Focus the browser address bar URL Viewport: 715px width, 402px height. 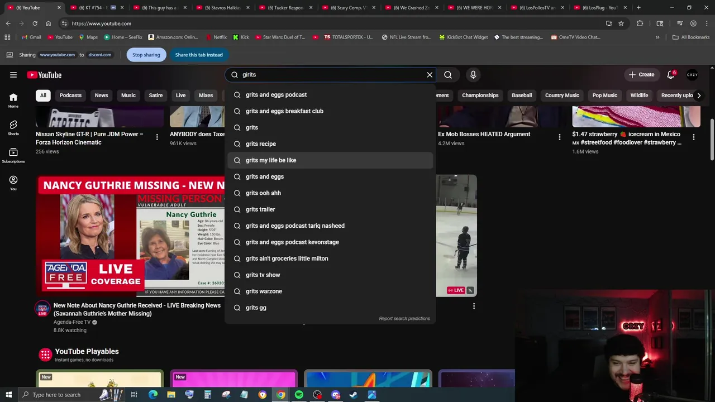tap(101, 23)
